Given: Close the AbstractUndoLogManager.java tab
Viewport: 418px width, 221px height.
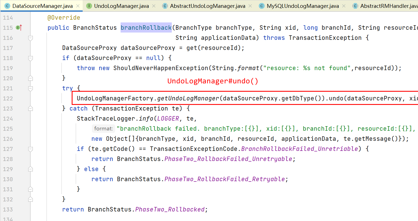Looking at the screenshot, I should tap(250, 6).
